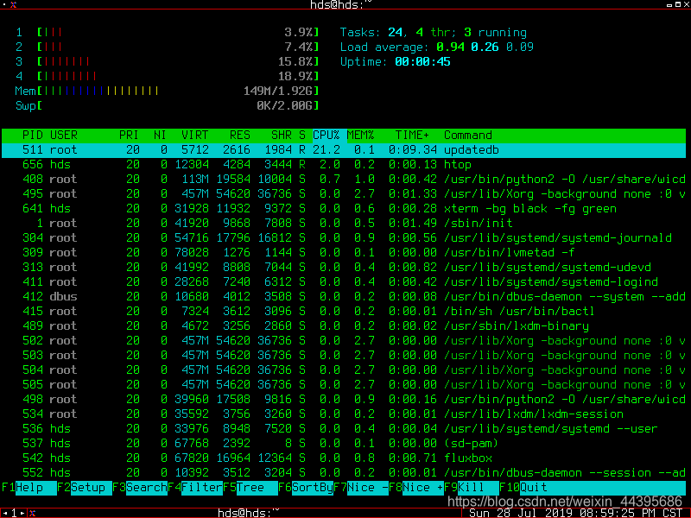Select the fluxbox process row
691x518 pixels.
coord(344,458)
